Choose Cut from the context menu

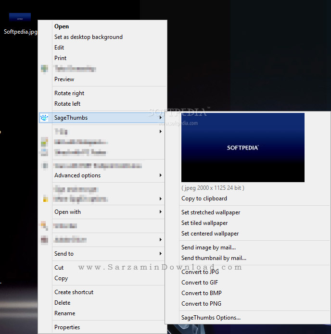(x=102, y=268)
